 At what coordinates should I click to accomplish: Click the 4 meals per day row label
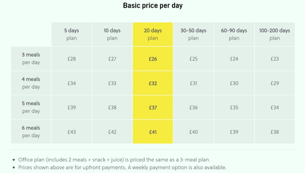31,83
